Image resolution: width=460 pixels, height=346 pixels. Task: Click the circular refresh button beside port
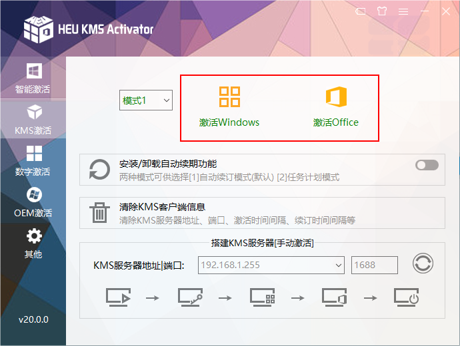[x=423, y=263]
